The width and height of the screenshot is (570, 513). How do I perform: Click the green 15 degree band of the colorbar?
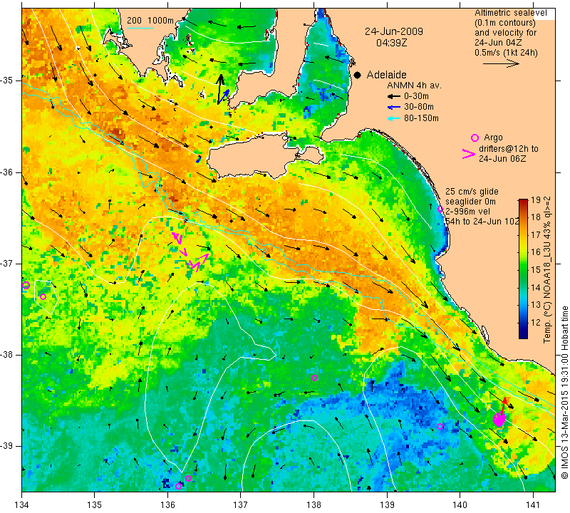click(x=523, y=269)
